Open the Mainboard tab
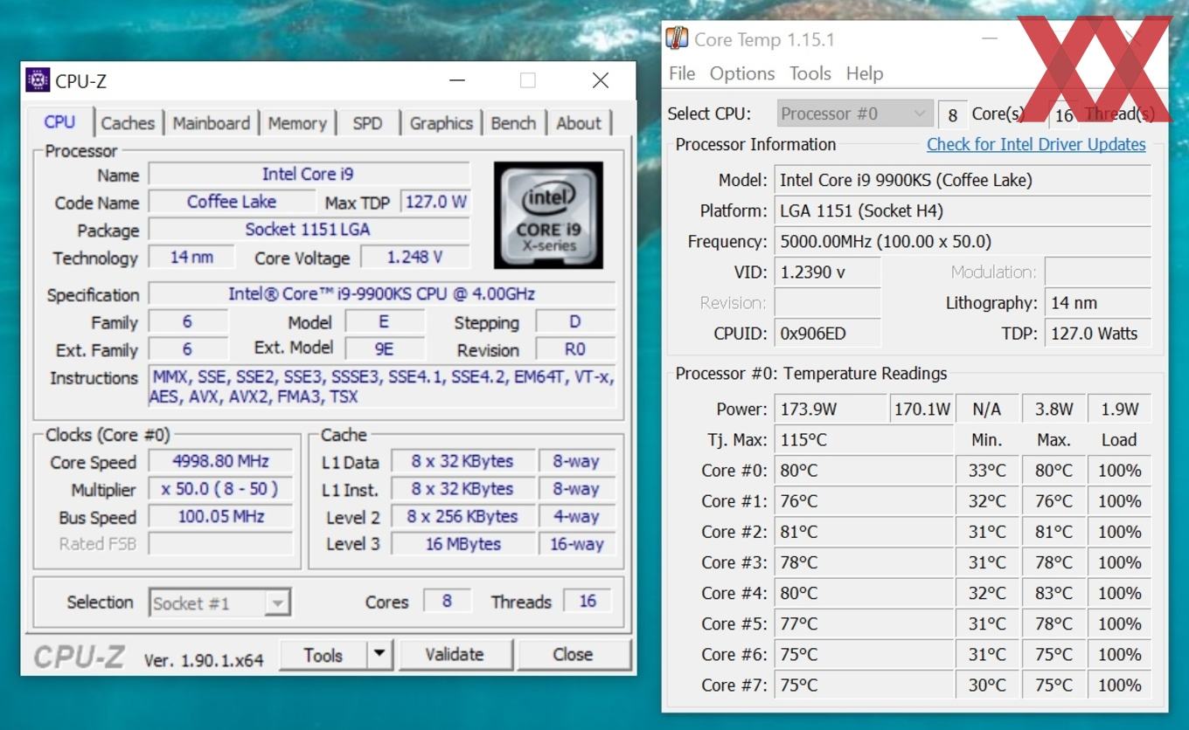Image resolution: width=1189 pixels, height=730 pixels. click(x=211, y=123)
